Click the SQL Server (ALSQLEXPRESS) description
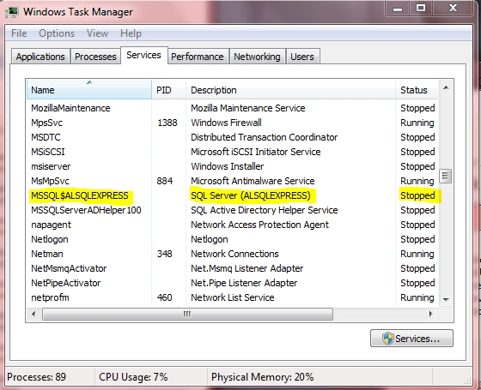The image size is (481, 390). point(251,195)
